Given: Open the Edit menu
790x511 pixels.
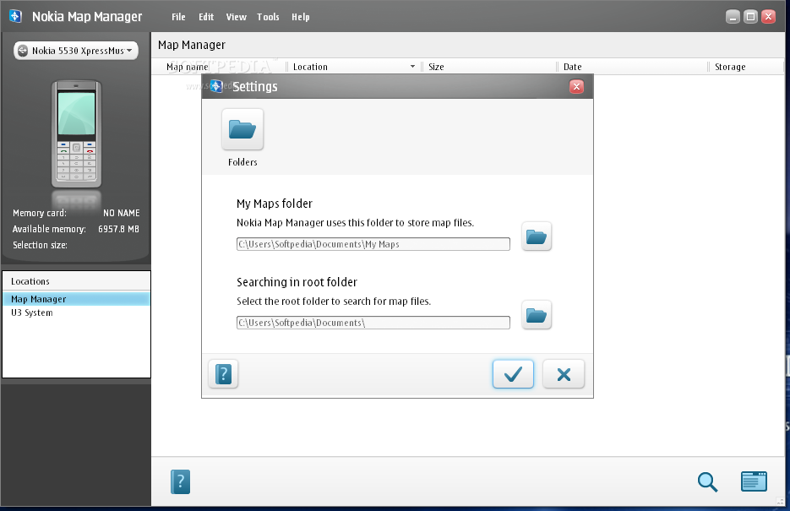Looking at the screenshot, I should tap(206, 17).
